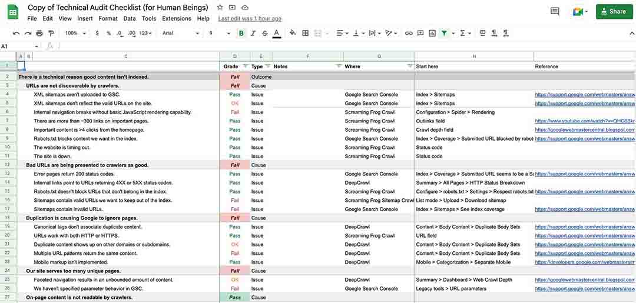Open the Text wrapping dropdown

coord(375,33)
